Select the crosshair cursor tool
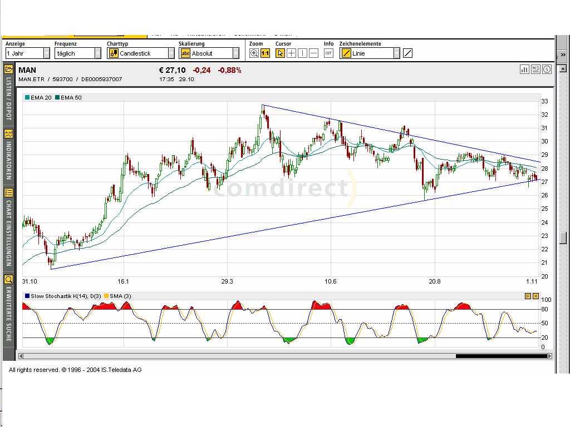The image size is (570, 427). click(x=291, y=53)
